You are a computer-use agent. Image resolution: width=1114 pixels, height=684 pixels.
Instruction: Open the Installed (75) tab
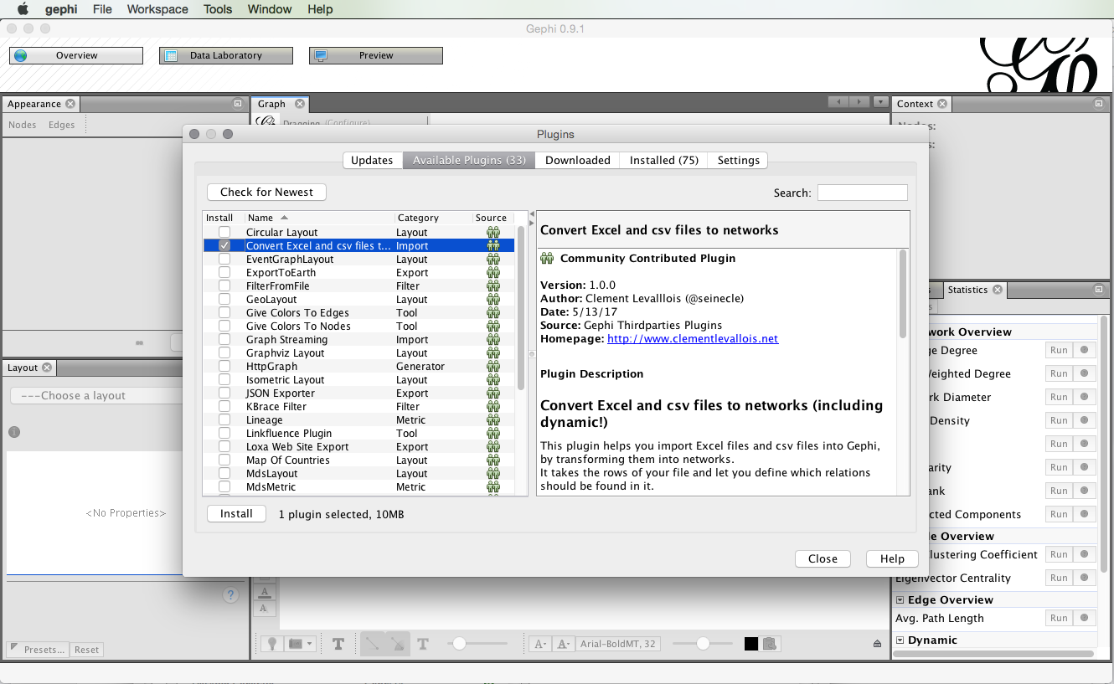664,160
